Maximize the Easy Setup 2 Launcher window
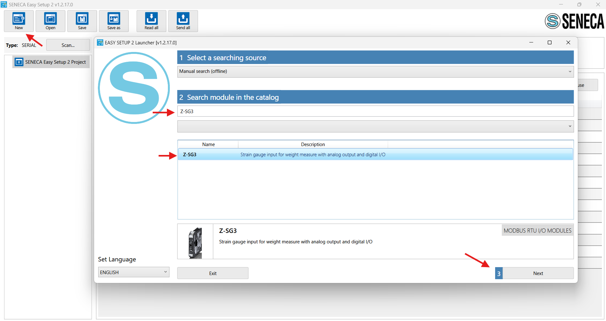This screenshot has height=321, width=606. click(x=550, y=42)
